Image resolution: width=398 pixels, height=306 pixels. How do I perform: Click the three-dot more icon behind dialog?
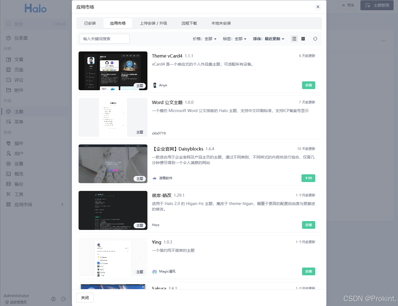click(x=383, y=41)
